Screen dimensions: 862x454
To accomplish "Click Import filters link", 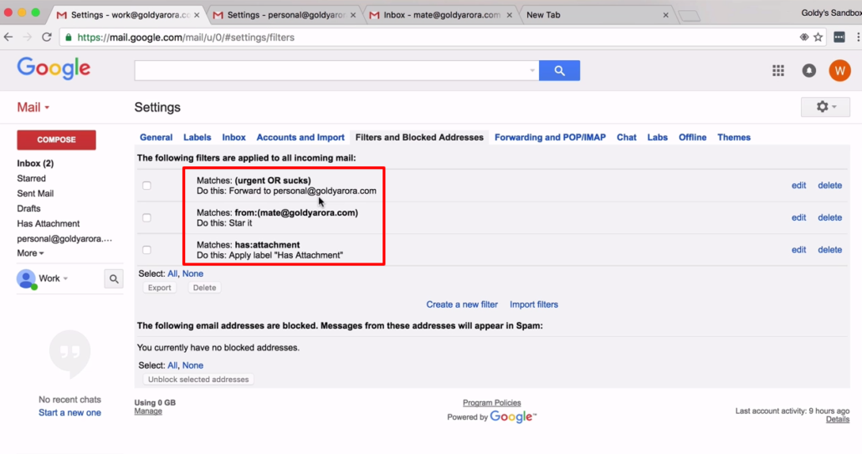I will click(534, 304).
